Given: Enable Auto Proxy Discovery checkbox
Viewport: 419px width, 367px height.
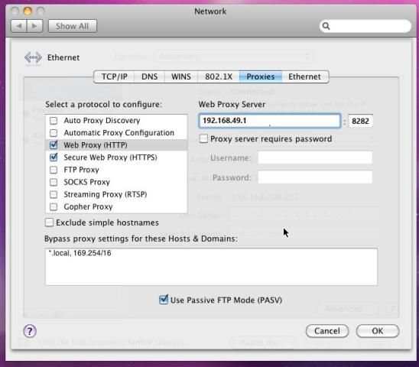Looking at the screenshot, I should pos(54,121).
